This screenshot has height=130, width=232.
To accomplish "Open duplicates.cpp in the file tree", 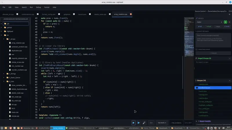I will pos(17,51).
